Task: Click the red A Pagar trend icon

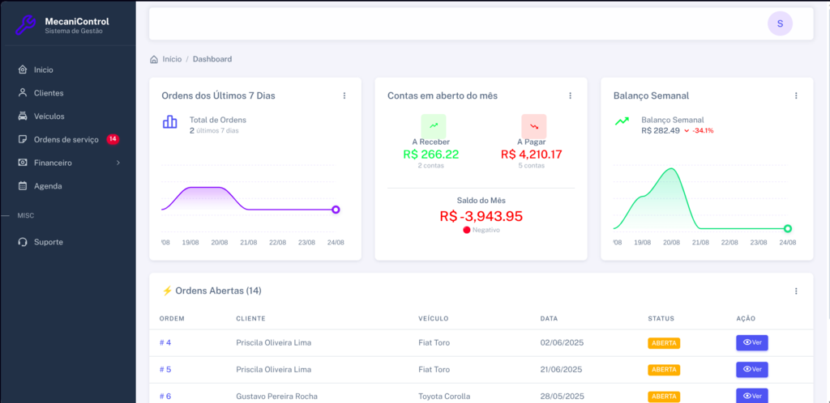Action: click(533, 125)
